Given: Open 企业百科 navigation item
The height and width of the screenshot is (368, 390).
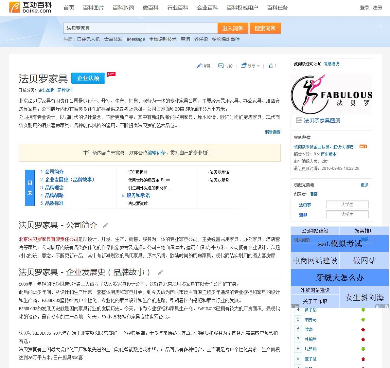Looking at the screenshot, I should click(207, 8).
